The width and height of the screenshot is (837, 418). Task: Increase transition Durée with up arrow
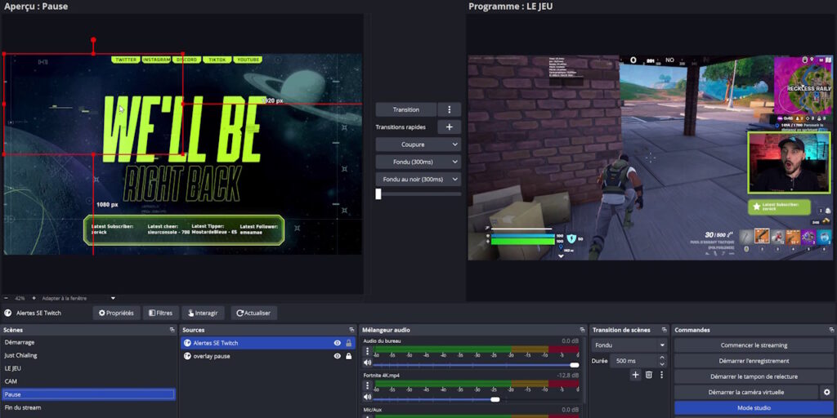662,358
